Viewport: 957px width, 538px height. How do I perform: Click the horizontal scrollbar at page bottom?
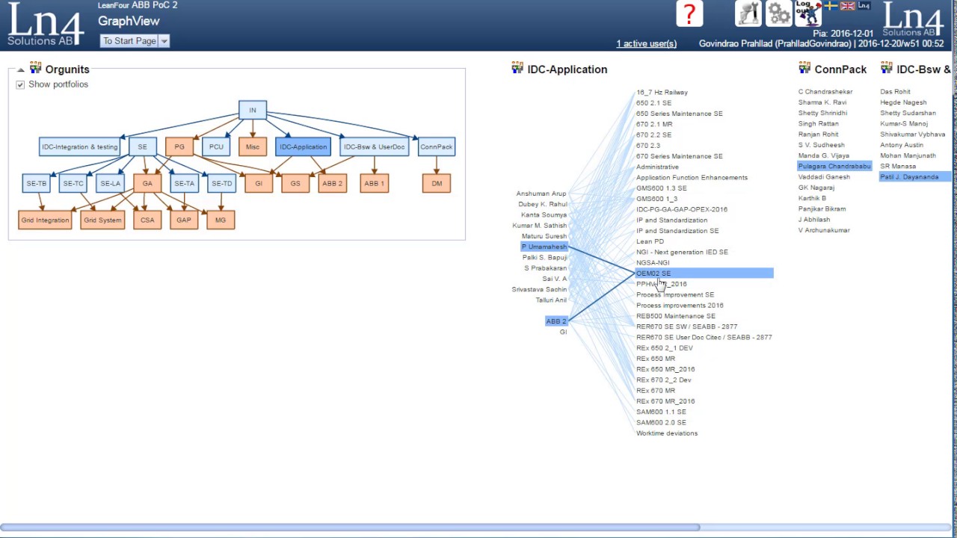point(351,528)
